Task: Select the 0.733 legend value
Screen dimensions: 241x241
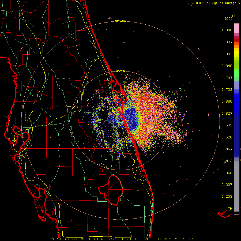Action: 227,90
